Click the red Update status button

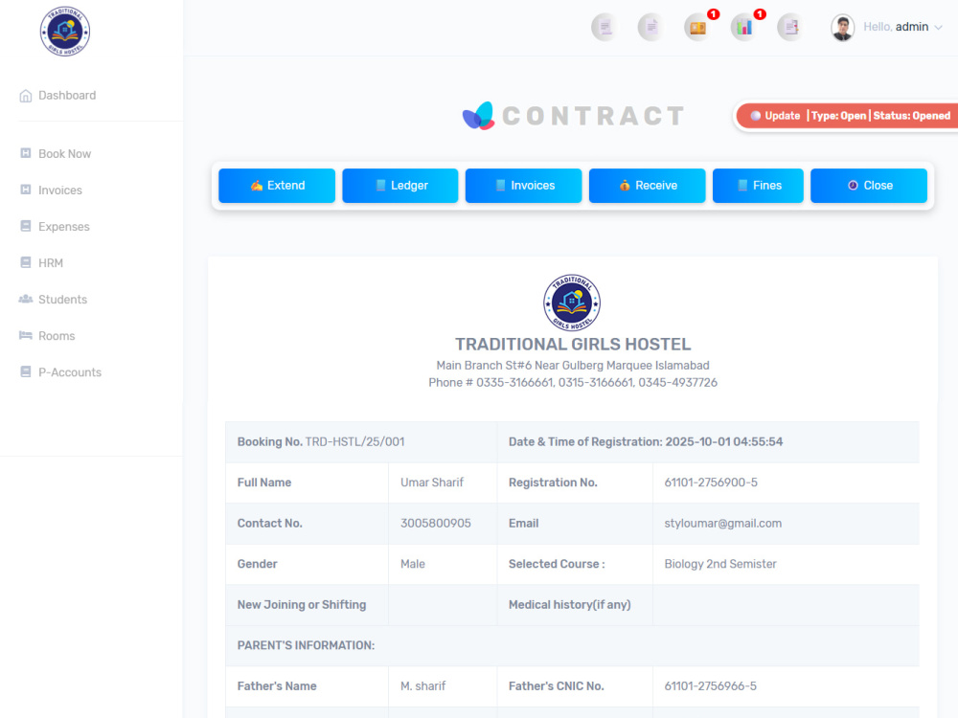tap(848, 116)
